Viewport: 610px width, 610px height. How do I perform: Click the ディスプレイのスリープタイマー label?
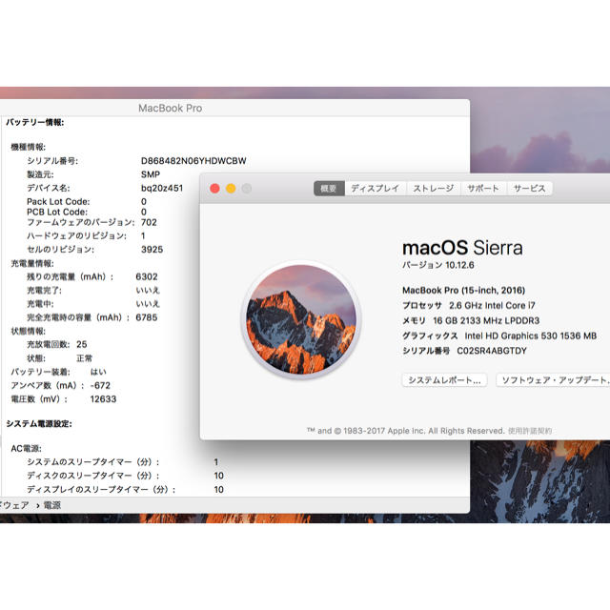[x=101, y=489]
